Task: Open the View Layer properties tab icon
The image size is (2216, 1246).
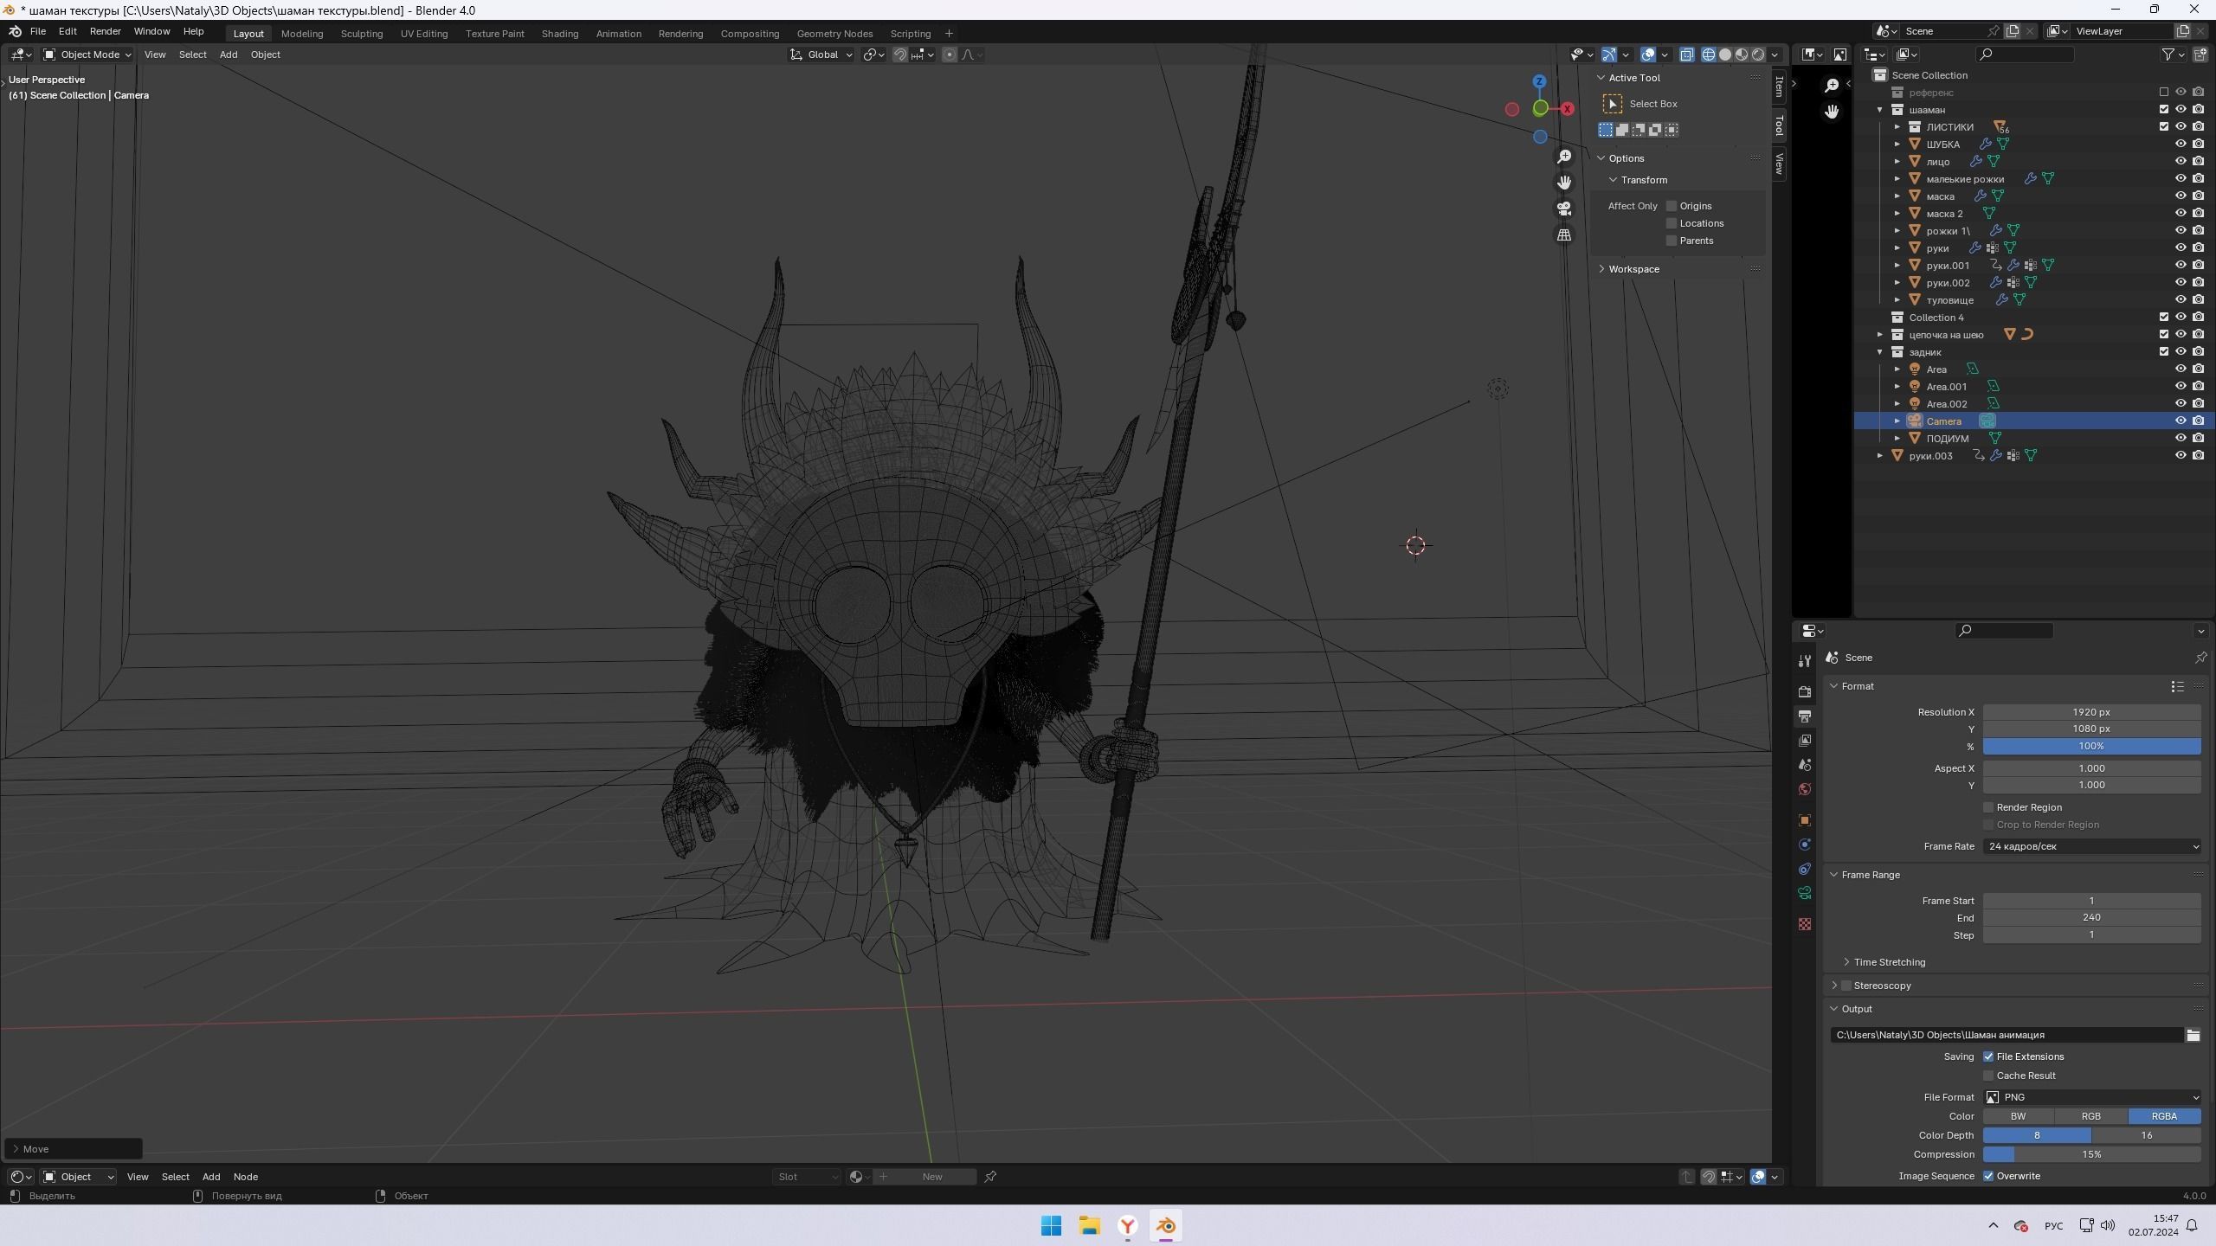Action: [1805, 741]
